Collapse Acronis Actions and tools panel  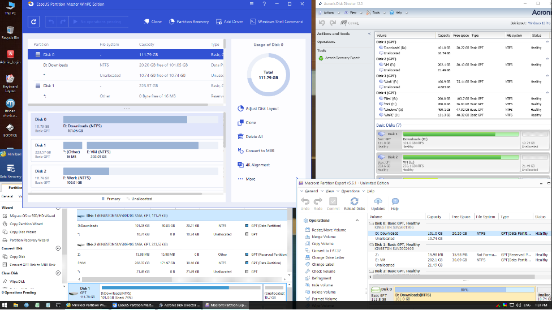(x=369, y=33)
